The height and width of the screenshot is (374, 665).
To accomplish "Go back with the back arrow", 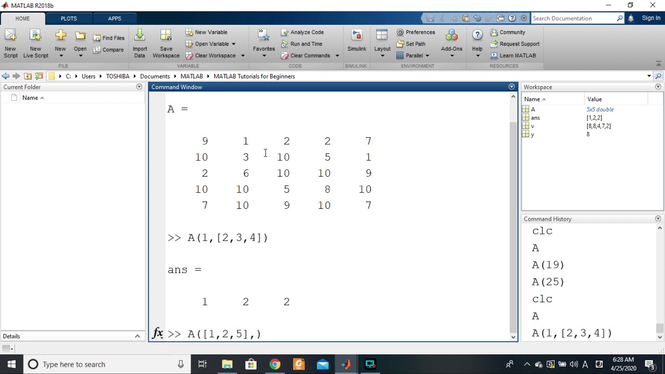I will pos(6,76).
